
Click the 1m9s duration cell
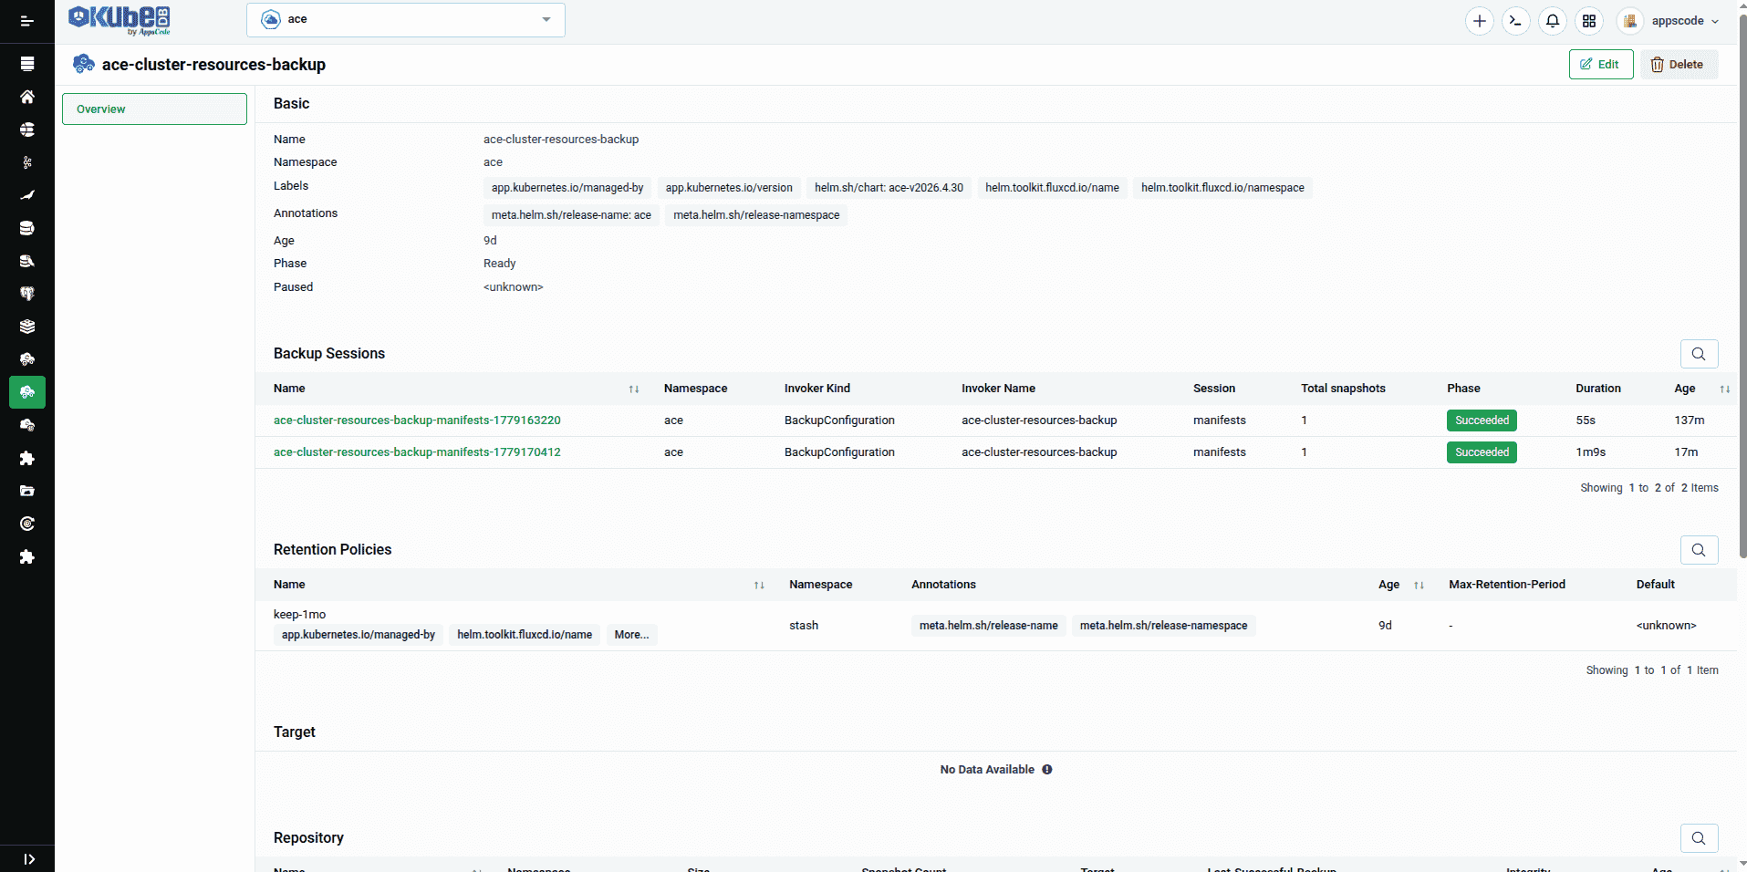(x=1590, y=452)
